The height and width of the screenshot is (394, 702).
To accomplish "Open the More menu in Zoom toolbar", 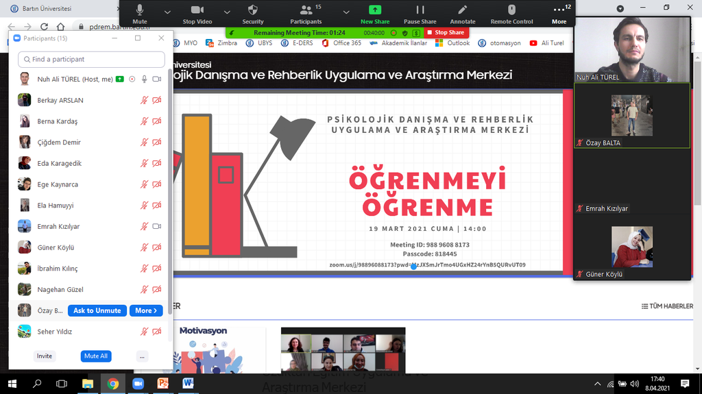I will click(559, 14).
